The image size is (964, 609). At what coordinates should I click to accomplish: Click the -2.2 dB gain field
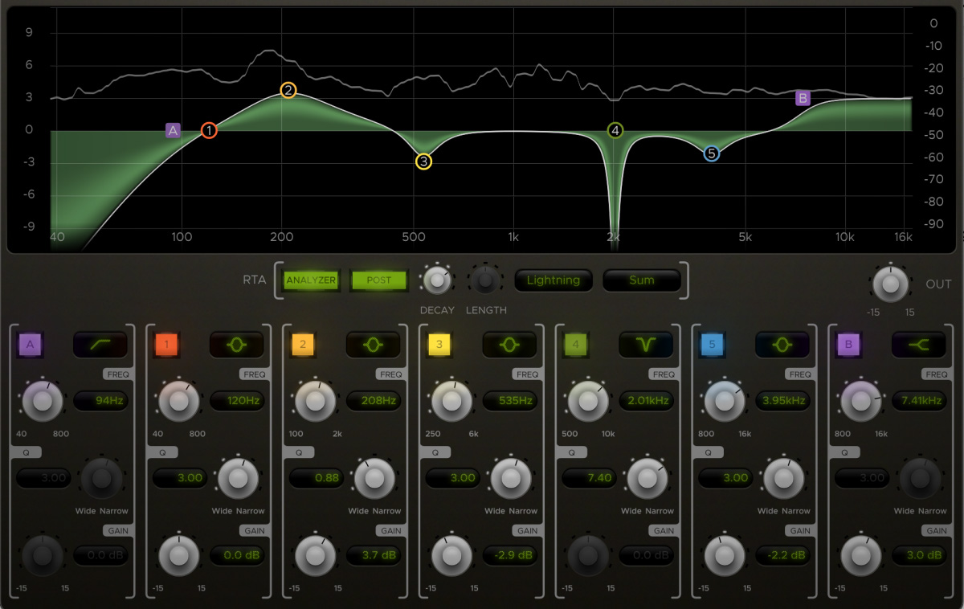tap(784, 555)
